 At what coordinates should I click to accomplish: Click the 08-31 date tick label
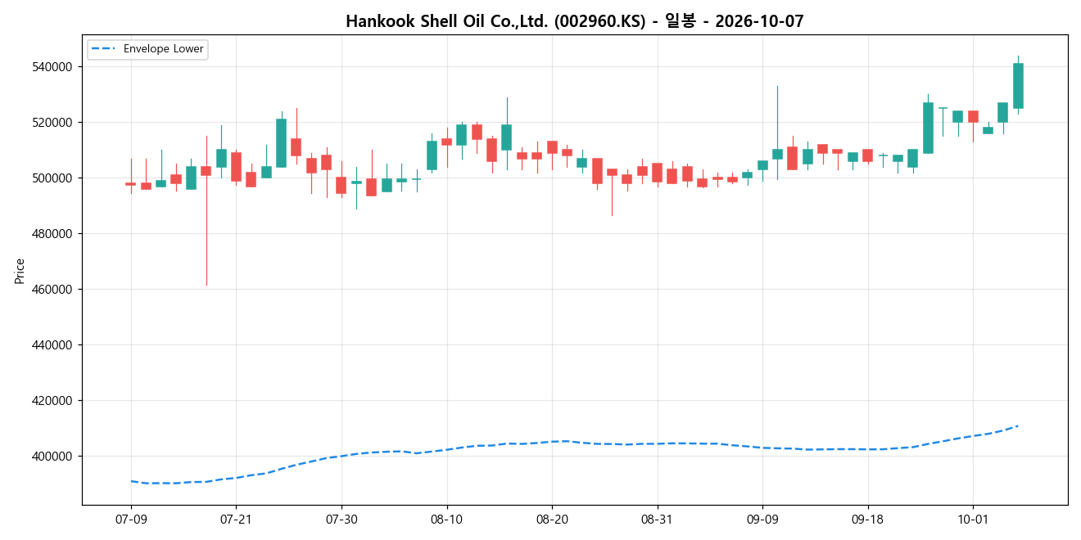(657, 519)
